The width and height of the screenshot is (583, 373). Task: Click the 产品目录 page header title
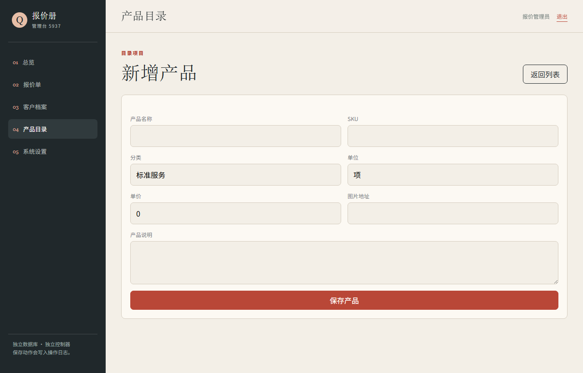coord(144,16)
